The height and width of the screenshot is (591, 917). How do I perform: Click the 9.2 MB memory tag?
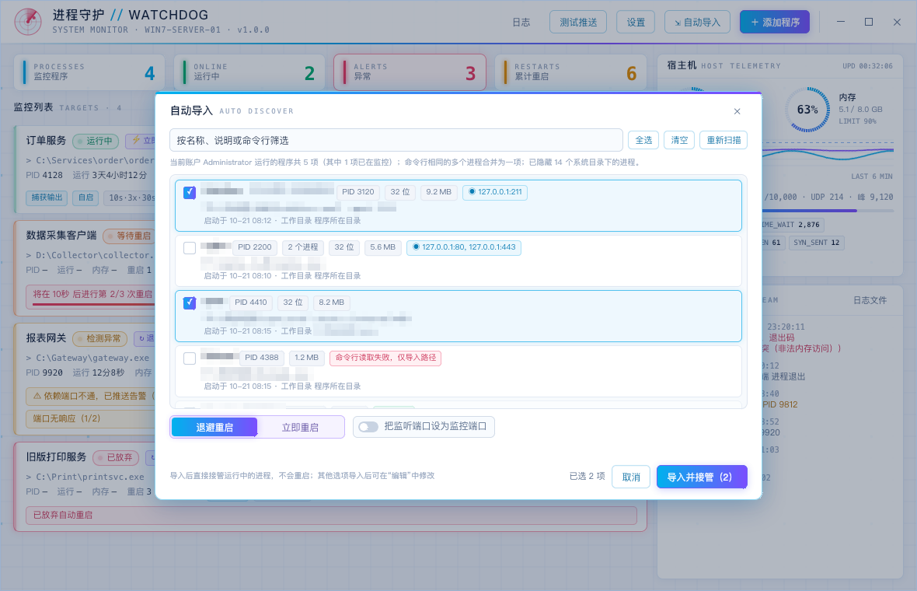pyautogui.click(x=438, y=192)
